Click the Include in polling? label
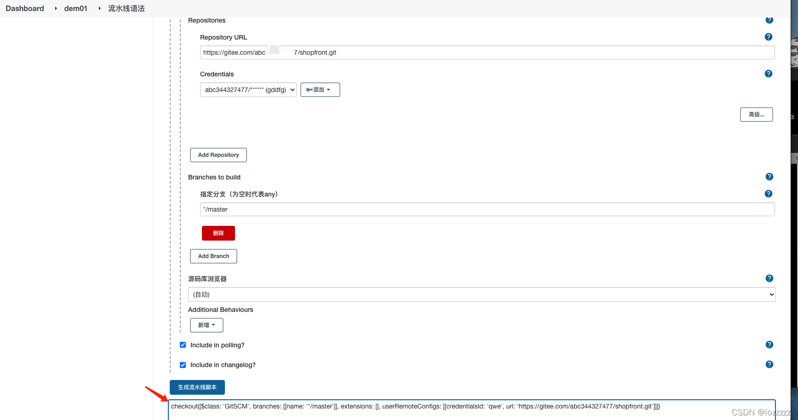798x420 pixels. pos(218,345)
